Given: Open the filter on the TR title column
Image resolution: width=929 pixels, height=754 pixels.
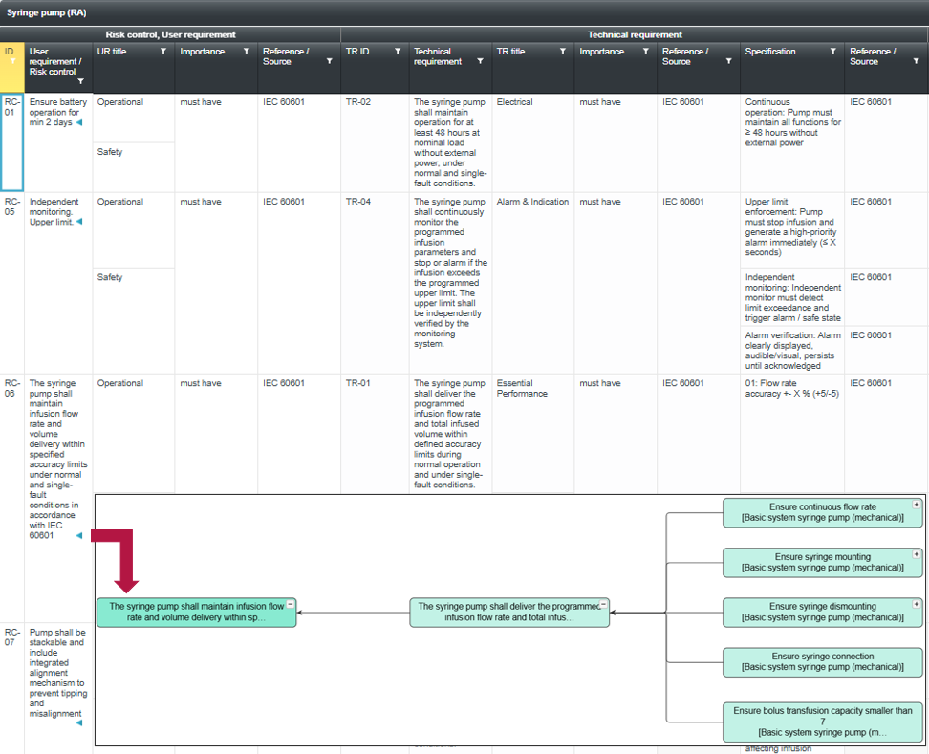Looking at the screenshot, I should (x=564, y=50).
